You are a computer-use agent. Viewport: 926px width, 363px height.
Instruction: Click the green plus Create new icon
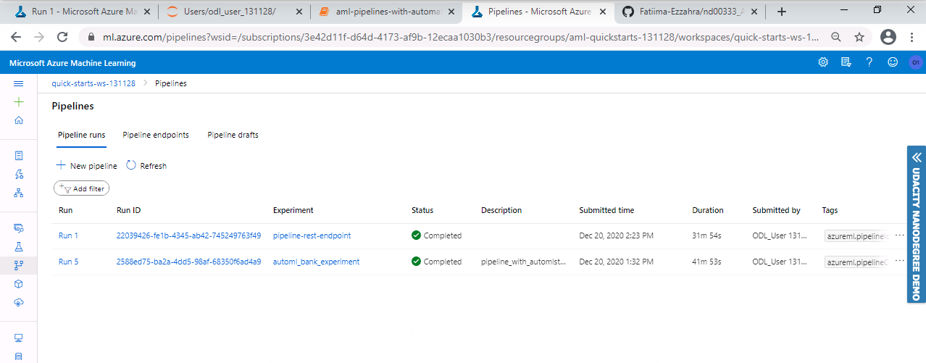(19, 102)
